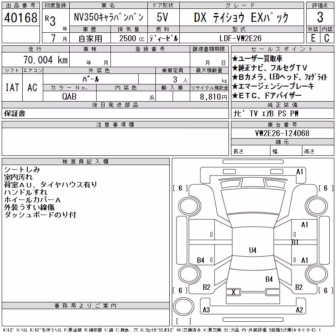Click sales point ユーザー買取車

[257, 58]
